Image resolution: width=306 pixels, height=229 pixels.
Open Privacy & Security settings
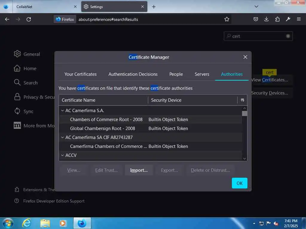pyautogui.click(x=34, y=97)
